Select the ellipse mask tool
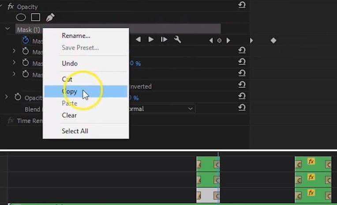The height and width of the screenshot is (205, 337). tap(21, 18)
